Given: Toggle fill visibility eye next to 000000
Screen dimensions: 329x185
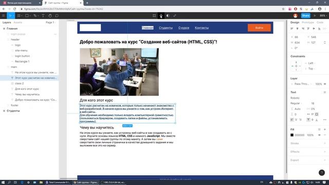Looking at the screenshot, I should (319, 135).
